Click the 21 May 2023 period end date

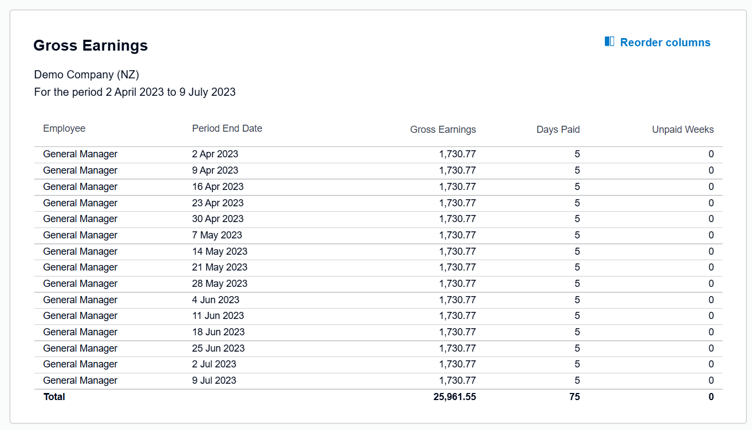(220, 267)
